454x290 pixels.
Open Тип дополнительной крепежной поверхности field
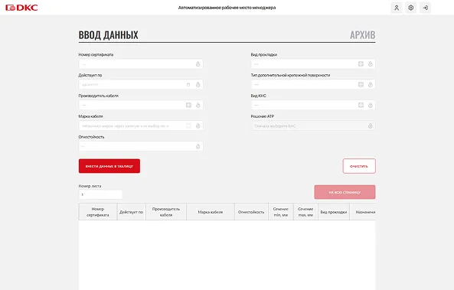pos(313,84)
